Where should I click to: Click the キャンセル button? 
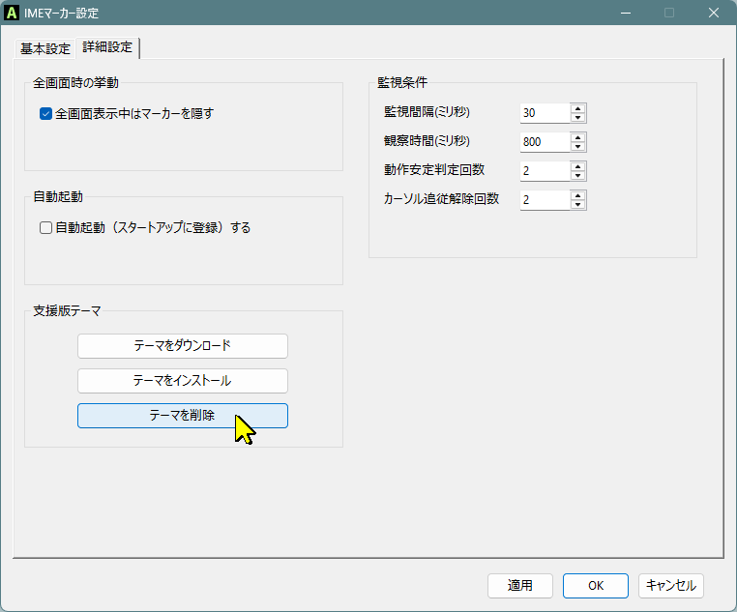pos(670,586)
